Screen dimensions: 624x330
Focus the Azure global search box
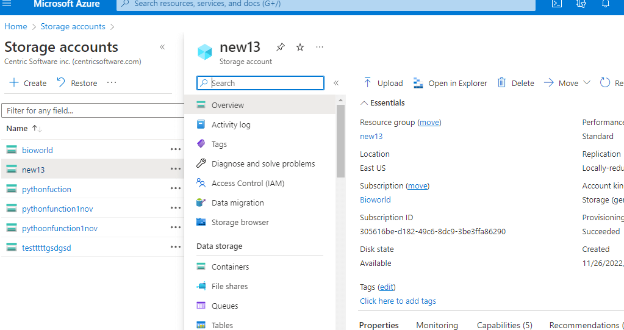coord(326,4)
